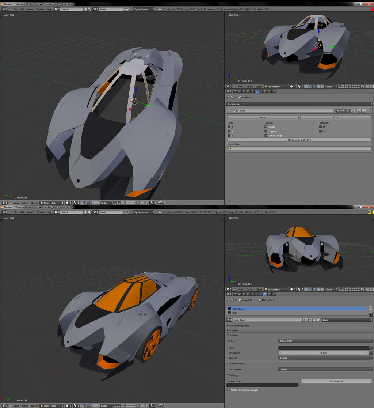Open Viewport Color swatch in Settings

[x=262, y=385]
